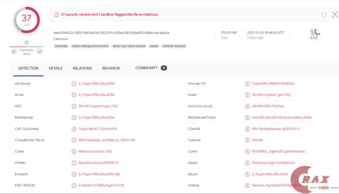Vote positive with the checkmark community button

pyautogui.click(x=40, y=51)
